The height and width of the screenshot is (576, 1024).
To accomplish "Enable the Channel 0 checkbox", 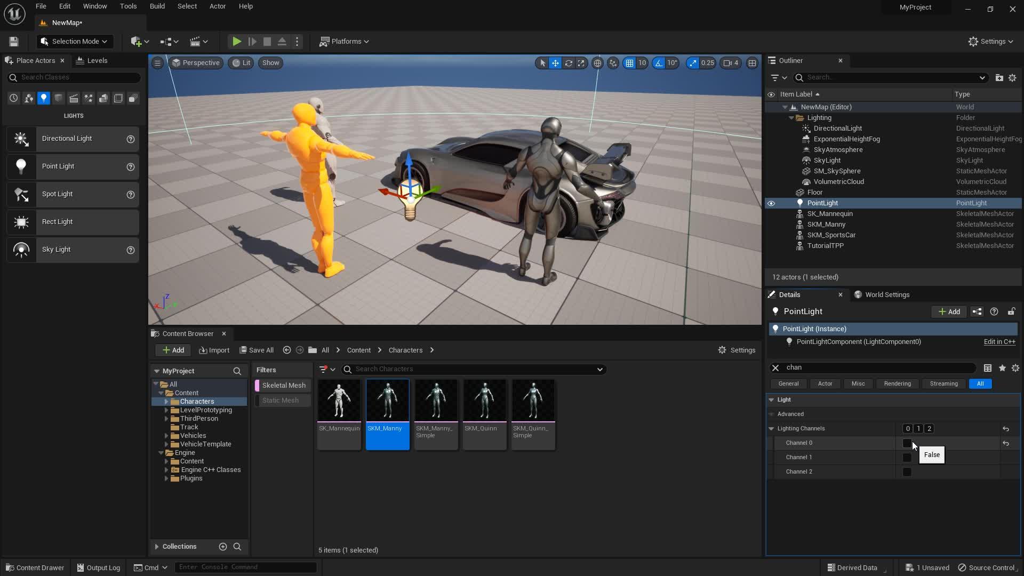I will [907, 443].
